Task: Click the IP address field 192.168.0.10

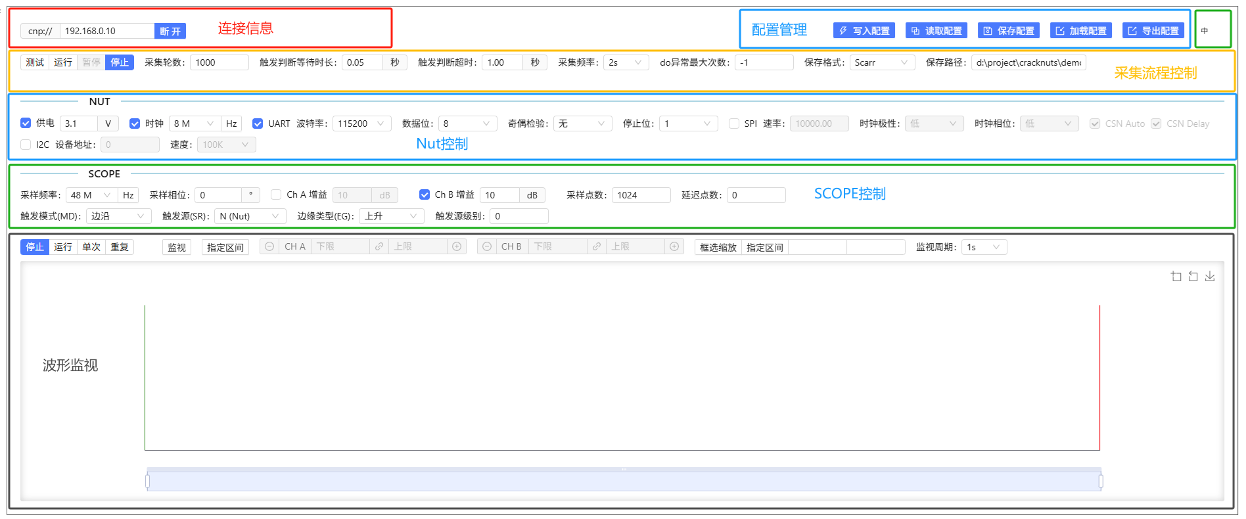Action: [x=107, y=31]
